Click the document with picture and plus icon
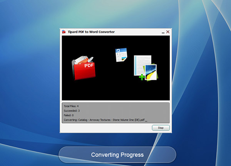 point(146,68)
